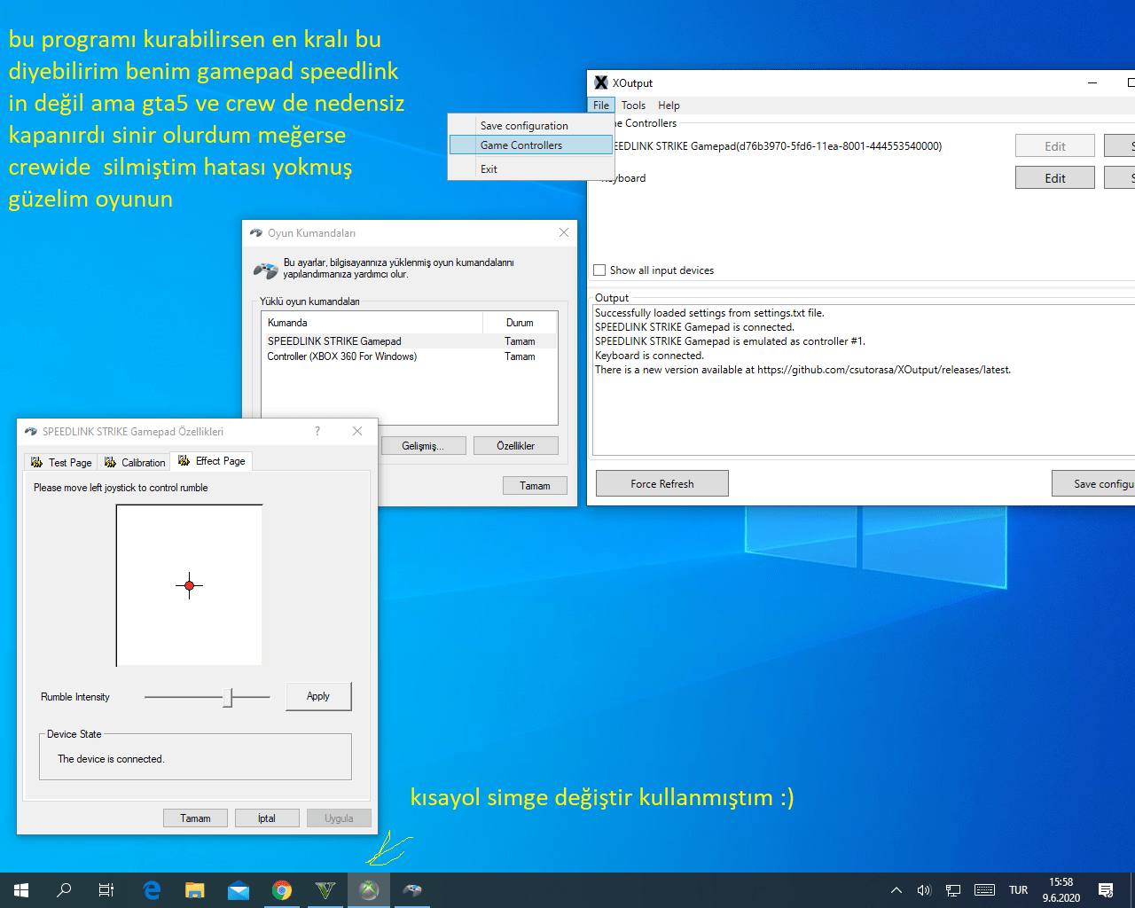Open Task View on the taskbar
The image size is (1135, 908).
point(106,890)
